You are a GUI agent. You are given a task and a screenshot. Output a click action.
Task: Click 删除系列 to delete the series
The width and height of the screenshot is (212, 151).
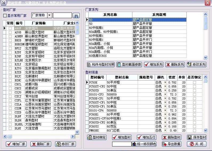[x=175, y=65]
